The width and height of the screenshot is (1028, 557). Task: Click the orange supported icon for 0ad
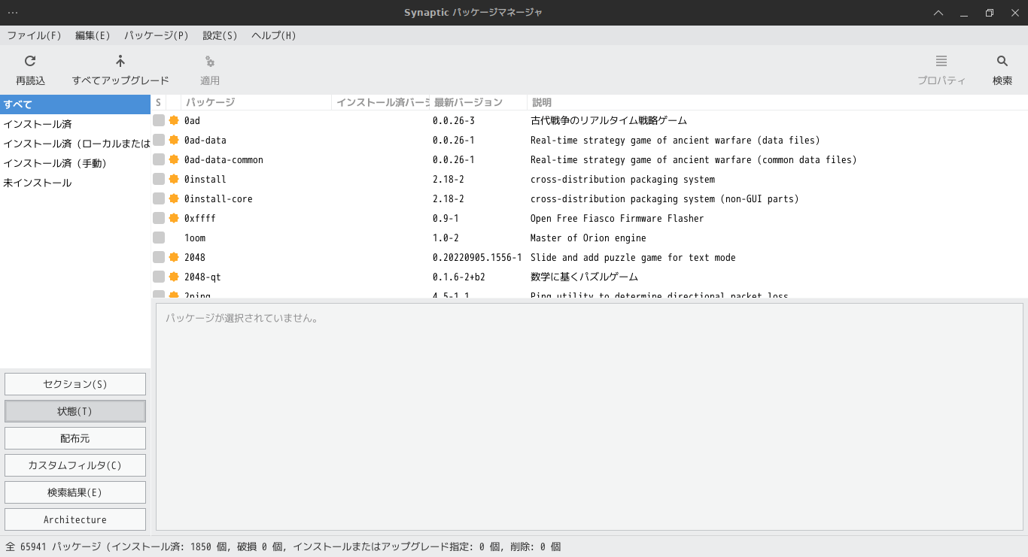174,120
